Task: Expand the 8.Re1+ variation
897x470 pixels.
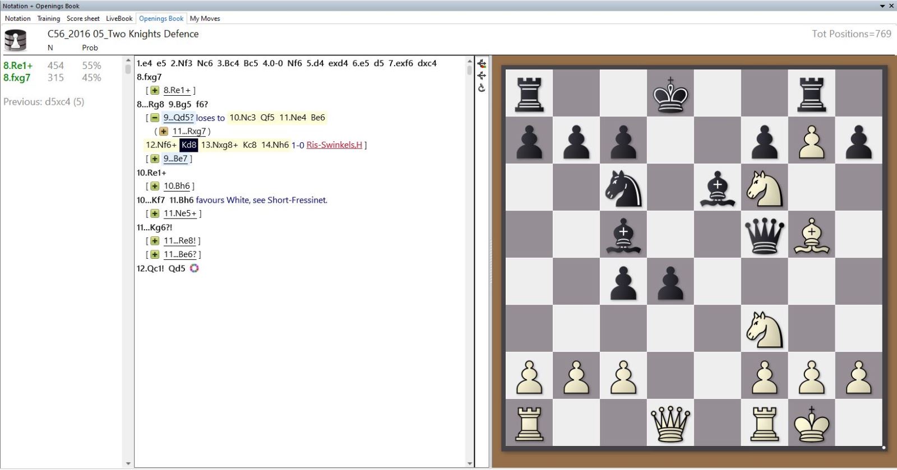Action: coord(155,90)
